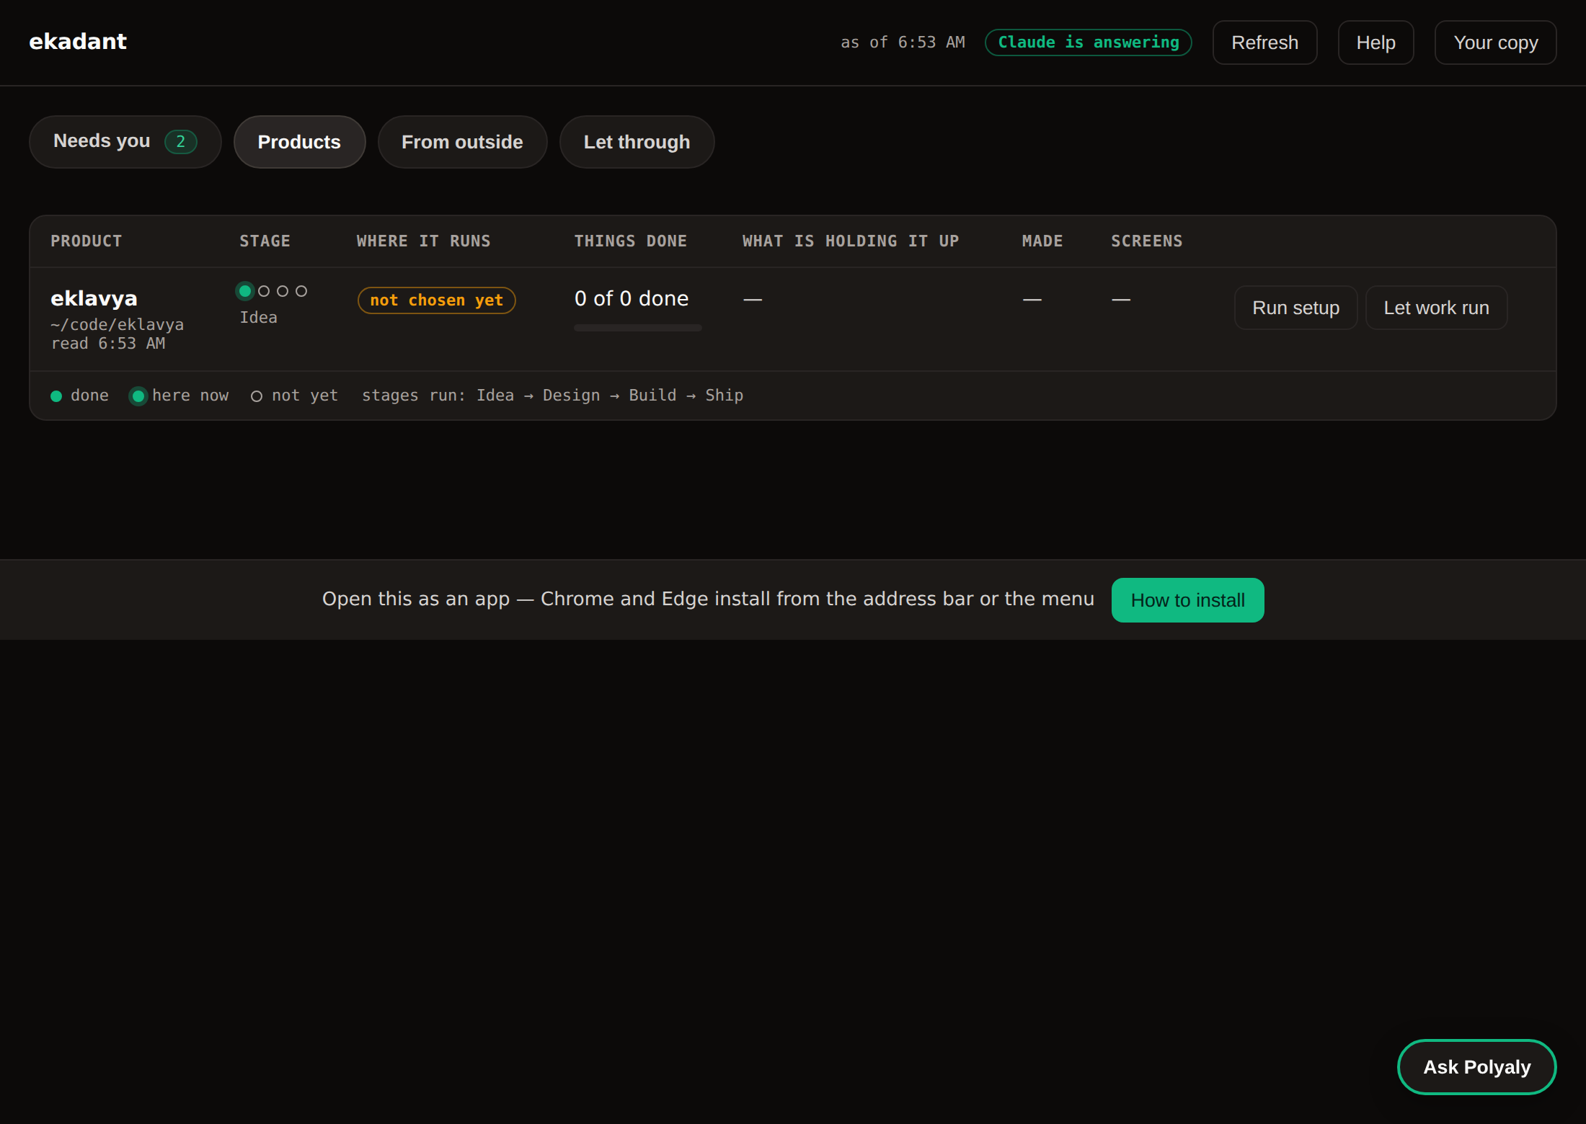Click the stages run legend text
Viewport: 1586px width, 1124px height.
point(552,396)
